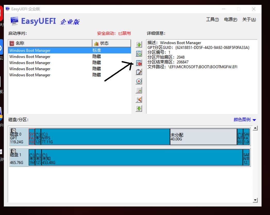Select the (C:) NTFS 77.11G partition
The width and height of the screenshot is (270, 215).
click(x=105, y=137)
